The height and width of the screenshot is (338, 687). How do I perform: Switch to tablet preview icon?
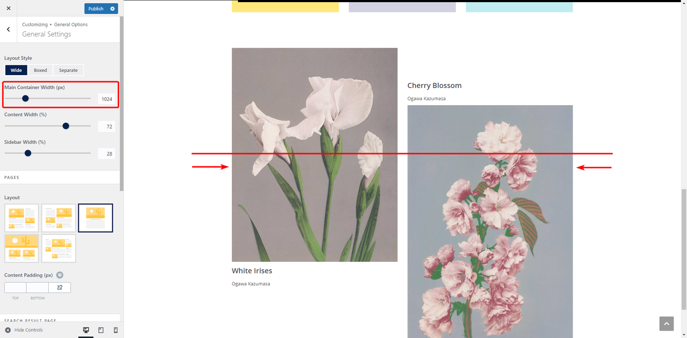point(101,330)
